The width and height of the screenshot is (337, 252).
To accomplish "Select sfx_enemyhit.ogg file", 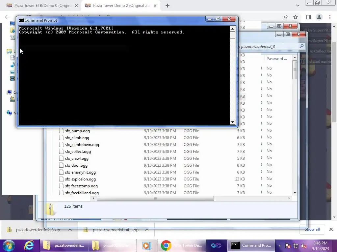I will click(80, 172).
